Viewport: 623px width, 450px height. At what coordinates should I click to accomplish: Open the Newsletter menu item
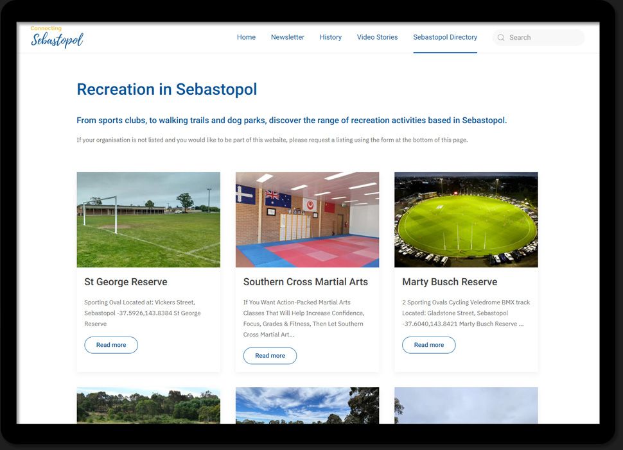[288, 37]
